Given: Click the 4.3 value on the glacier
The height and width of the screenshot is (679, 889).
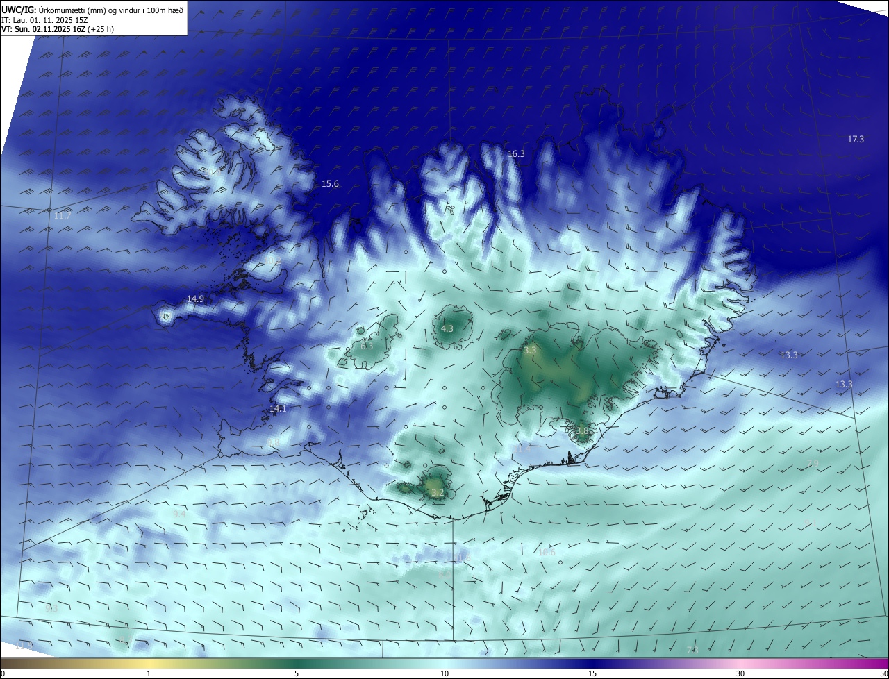Looking at the screenshot, I should pyautogui.click(x=447, y=329).
